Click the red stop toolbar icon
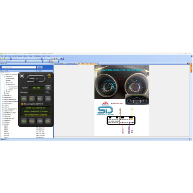The image size is (193, 193). point(56,59)
